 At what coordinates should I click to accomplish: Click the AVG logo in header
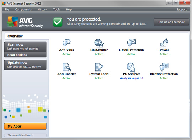click(25, 22)
